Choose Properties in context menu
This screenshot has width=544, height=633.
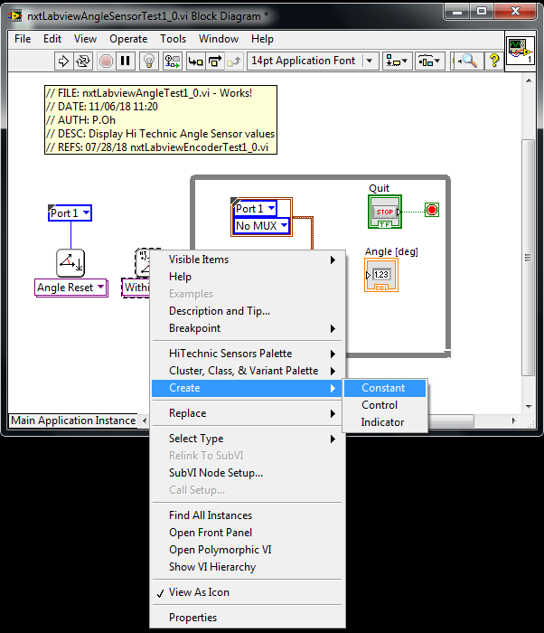pyautogui.click(x=248, y=618)
